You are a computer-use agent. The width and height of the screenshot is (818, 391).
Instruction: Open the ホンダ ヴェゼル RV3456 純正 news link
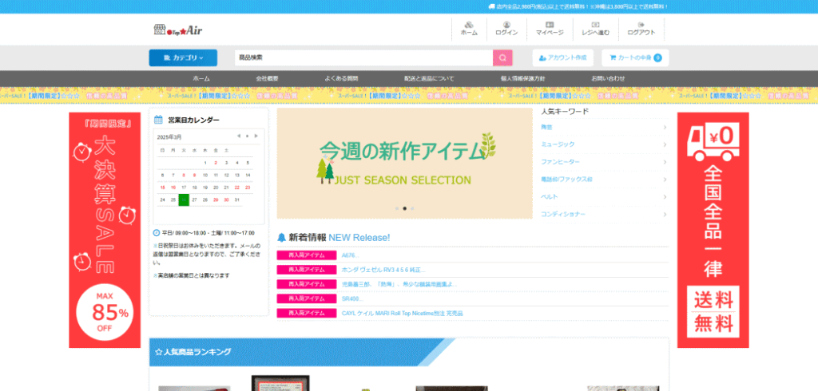tap(377, 270)
